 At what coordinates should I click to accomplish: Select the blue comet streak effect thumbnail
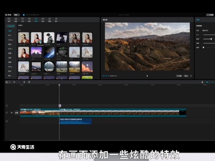49,52
